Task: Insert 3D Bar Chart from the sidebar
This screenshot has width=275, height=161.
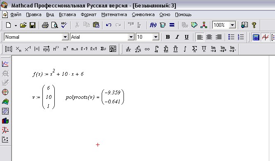Action: (x=5, y=121)
